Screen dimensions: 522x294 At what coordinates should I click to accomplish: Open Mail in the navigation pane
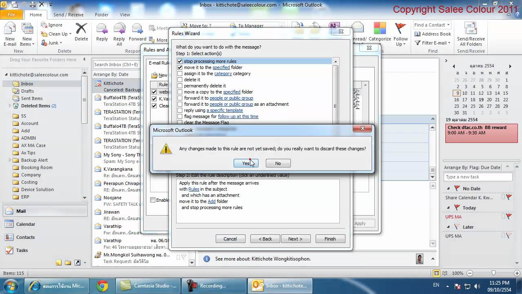tap(45, 211)
